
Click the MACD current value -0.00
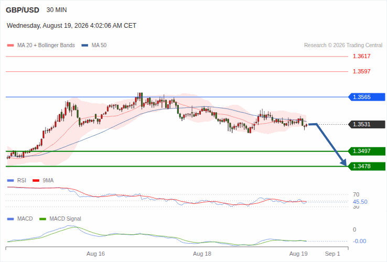359,241
